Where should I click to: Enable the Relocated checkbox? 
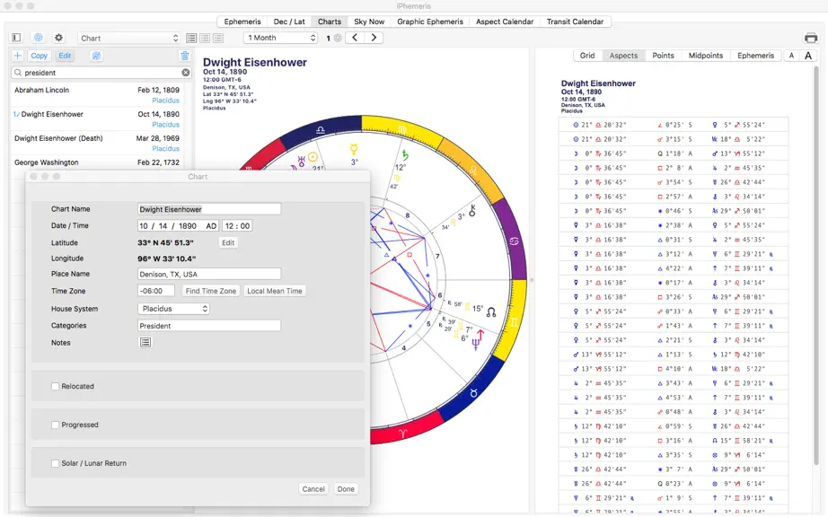[55, 386]
